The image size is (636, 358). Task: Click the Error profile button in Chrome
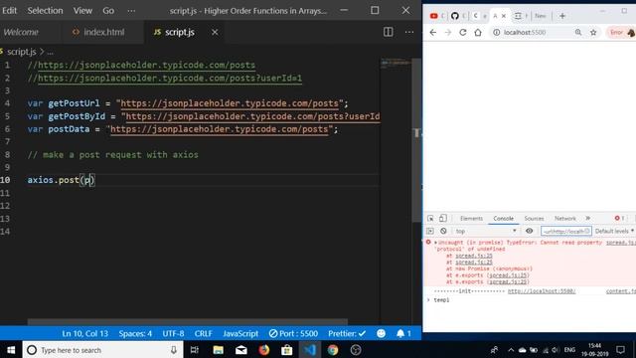point(620,33)
